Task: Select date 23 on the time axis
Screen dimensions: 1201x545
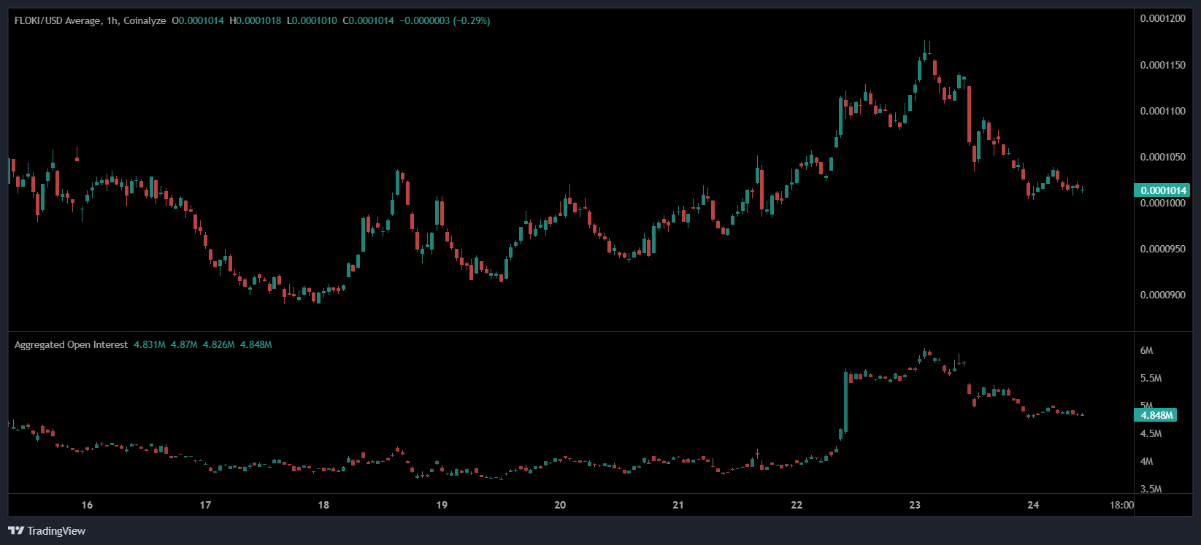Action: click(915, 505)
